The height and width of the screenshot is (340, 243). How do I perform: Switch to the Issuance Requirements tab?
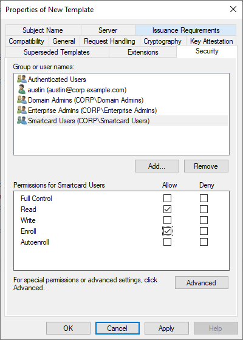[x=186, y=30]
